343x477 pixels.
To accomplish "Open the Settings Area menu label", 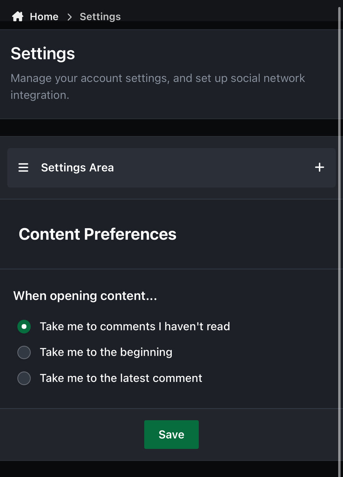I will pyautogui.click(x=77, y=168).
